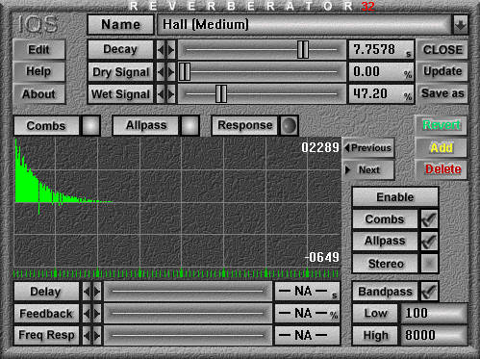
Task: Click the Delay slider track
Action: pos(188,292)
